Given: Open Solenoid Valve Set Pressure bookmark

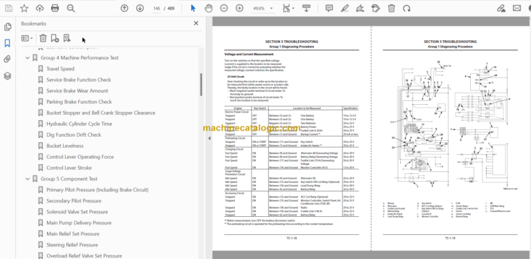Looking at the screenshot, I should tap(77, 212).
